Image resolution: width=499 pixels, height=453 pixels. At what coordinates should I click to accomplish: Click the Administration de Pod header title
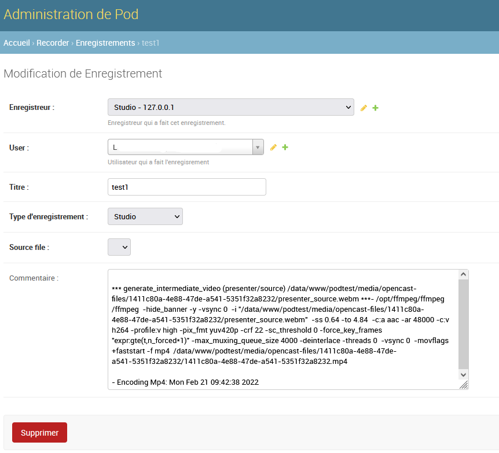click(x=71, y=14)
